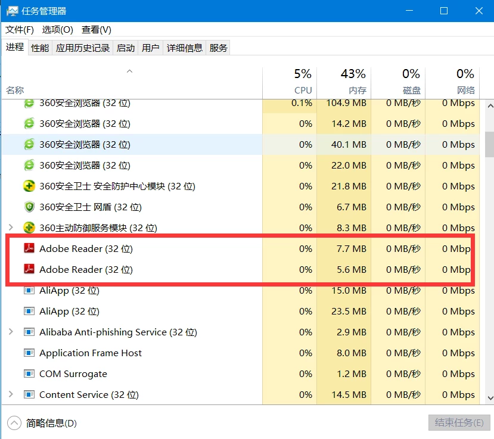Click the 14.5 MB memory cell
This screenshot has width=494, height=439.
tap(344, 394)
